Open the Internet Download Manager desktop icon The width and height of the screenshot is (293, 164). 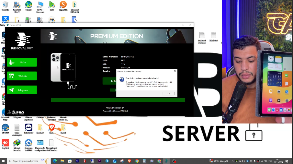[17, 145]
